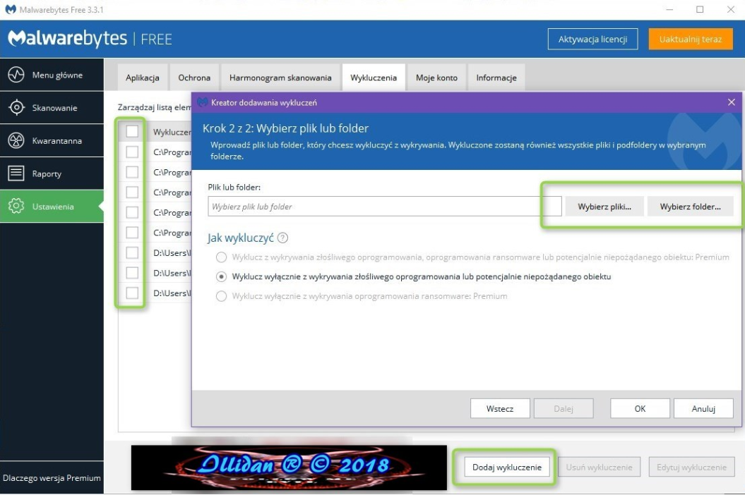Click the Edytuj wykluczenie button
Viewport: 745px width, 495px height.
691,467
